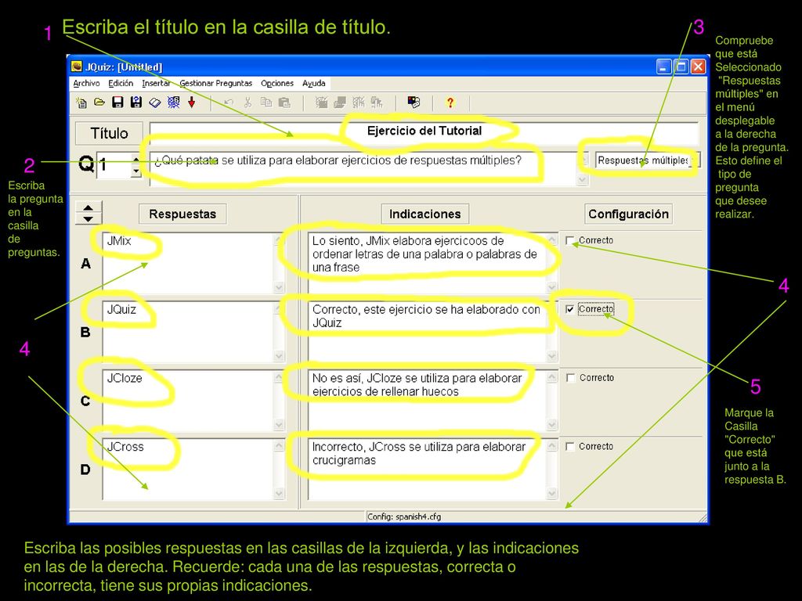Tick the Correcto checkbox for answer A
The height and width of the screenshot is (601, 802).
coord(570,240)
